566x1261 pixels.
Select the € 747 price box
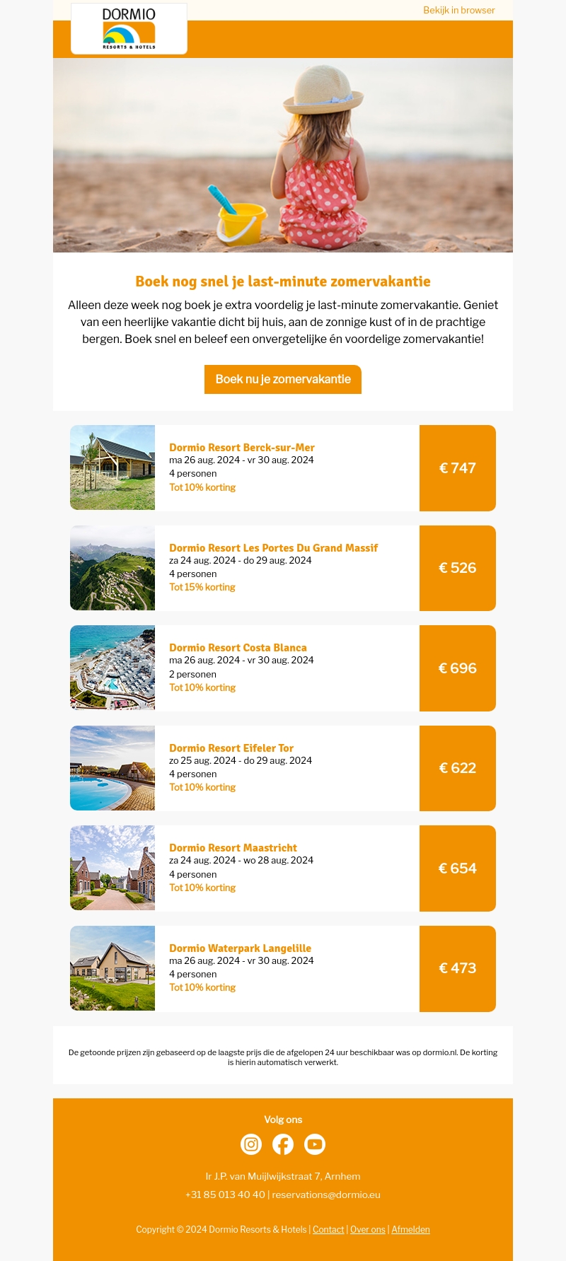tap(458, 468)
